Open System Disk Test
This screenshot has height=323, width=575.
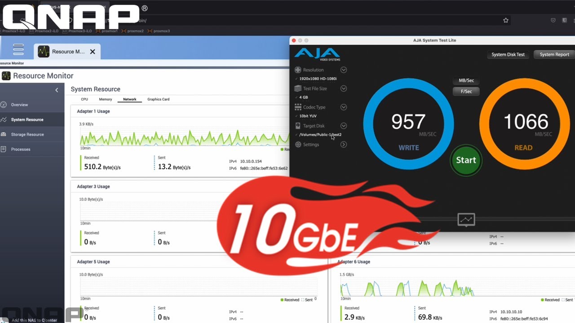pyautogui.click(x=508, y=55)
